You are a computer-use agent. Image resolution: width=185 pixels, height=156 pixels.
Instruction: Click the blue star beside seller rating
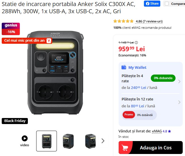pos(169,131)
